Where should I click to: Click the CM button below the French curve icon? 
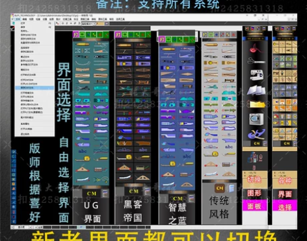257,143
